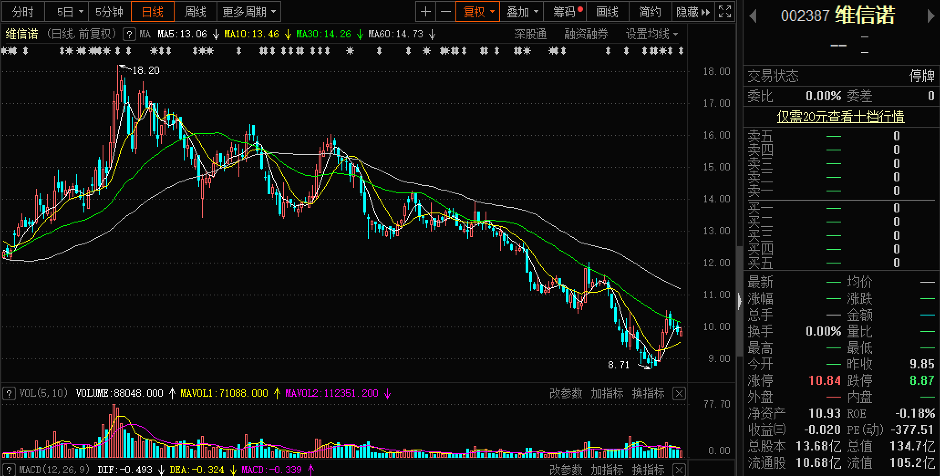Click the MACD indicator help icon
The height and width of the screenshot is (476, 940).
pos(9,470)
